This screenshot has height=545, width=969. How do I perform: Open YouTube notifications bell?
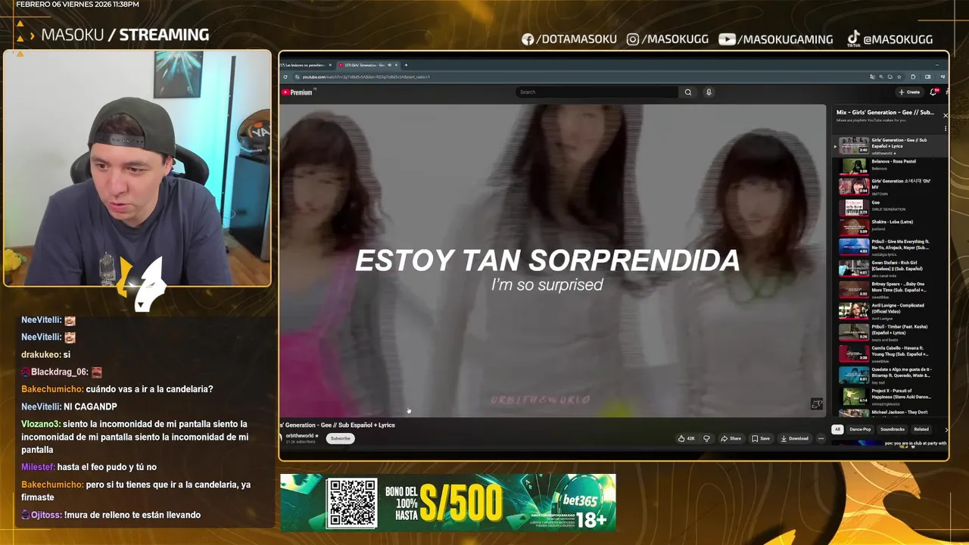[x=933, y=92]
